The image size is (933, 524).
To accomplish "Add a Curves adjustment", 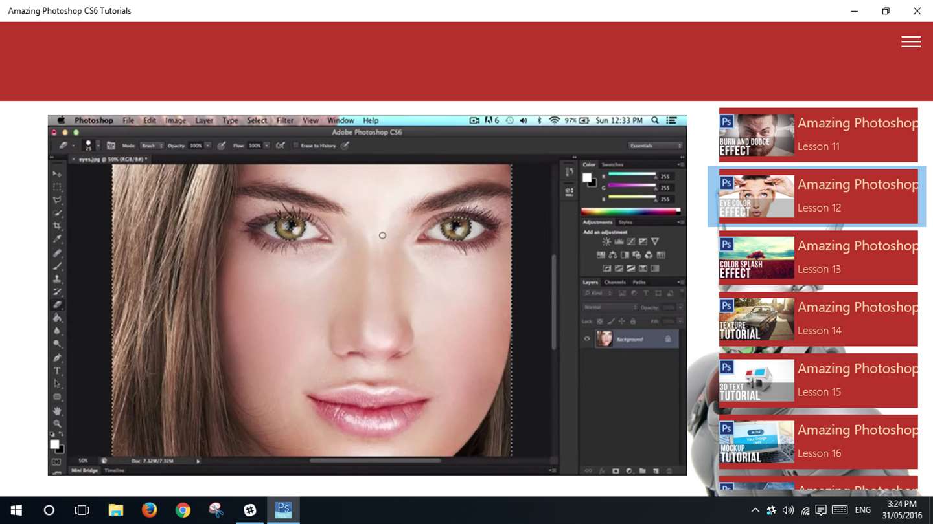I will 631,241.
